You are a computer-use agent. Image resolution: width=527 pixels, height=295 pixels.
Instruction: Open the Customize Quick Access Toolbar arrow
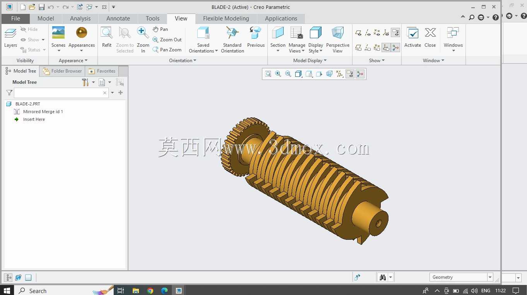pos(113,7)
